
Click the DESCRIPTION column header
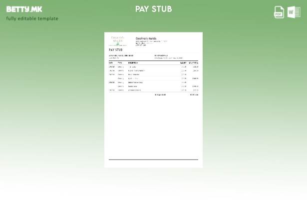[x=133, y=62]
